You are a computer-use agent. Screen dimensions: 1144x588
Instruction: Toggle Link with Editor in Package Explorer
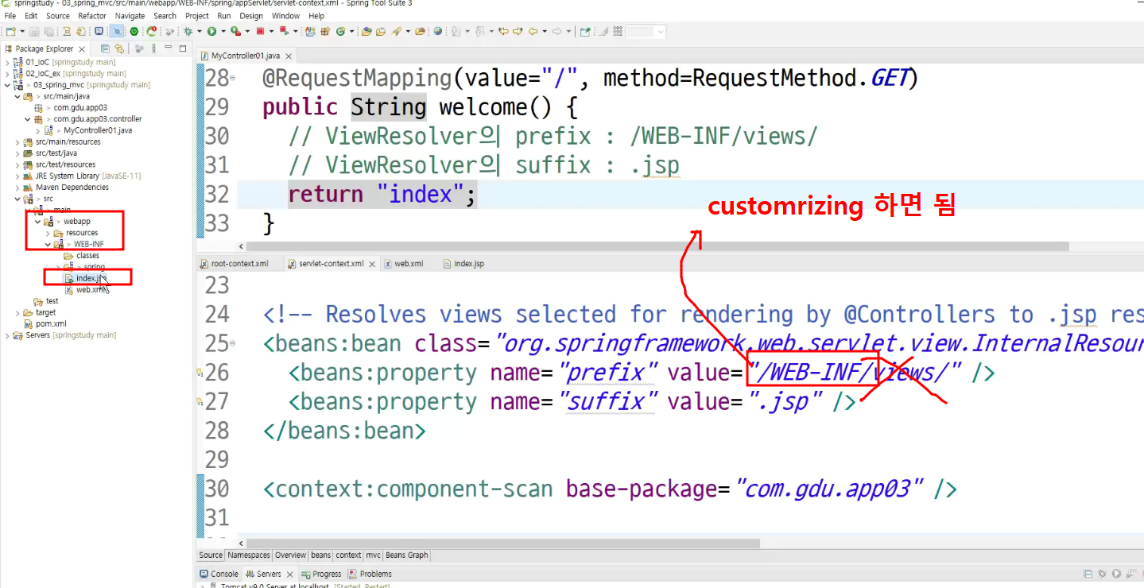tap(119, 48)
